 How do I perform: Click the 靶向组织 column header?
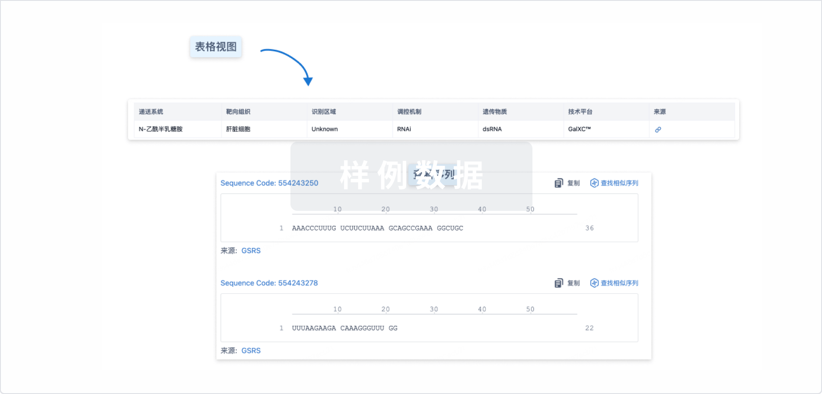point(238,112)
